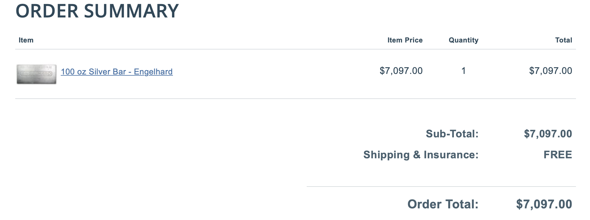
Task: Select the Sub-Total dollar amount
Action: coord(548,134)
